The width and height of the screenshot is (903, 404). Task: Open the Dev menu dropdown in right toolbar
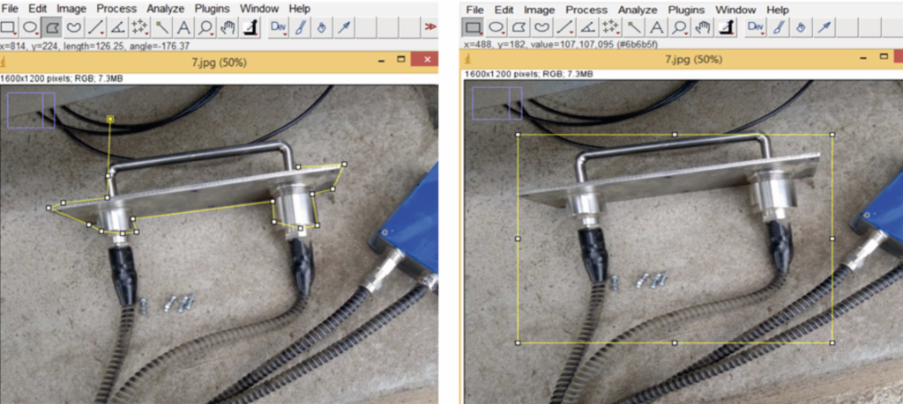756,28
